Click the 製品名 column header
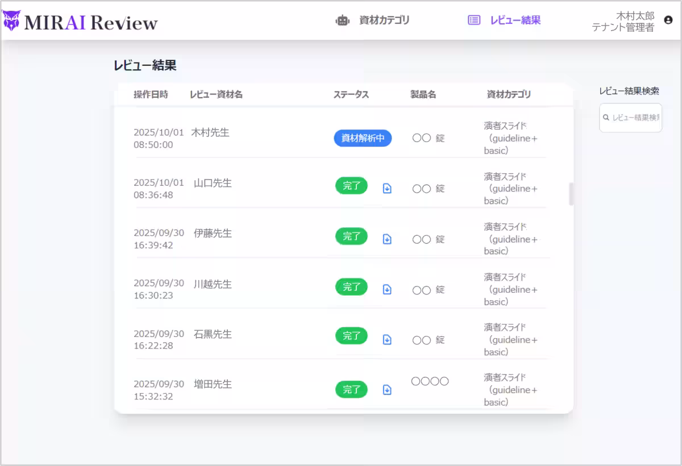Image resolution: width=682 pixels, height=466 pixels. coord(423,94)
